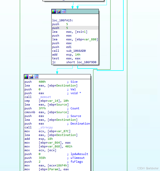Image resolution: width=160 pixels, height=171 pixels.
Task: Follow the _memset call
Action: (45, 97)
